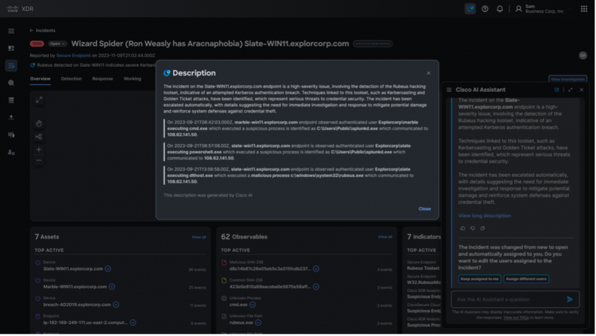Image resolution: width=596 pixels, height=336 pixels.
Task: Click the Close button in Description dialog
Action: click(x=424, y=209)
